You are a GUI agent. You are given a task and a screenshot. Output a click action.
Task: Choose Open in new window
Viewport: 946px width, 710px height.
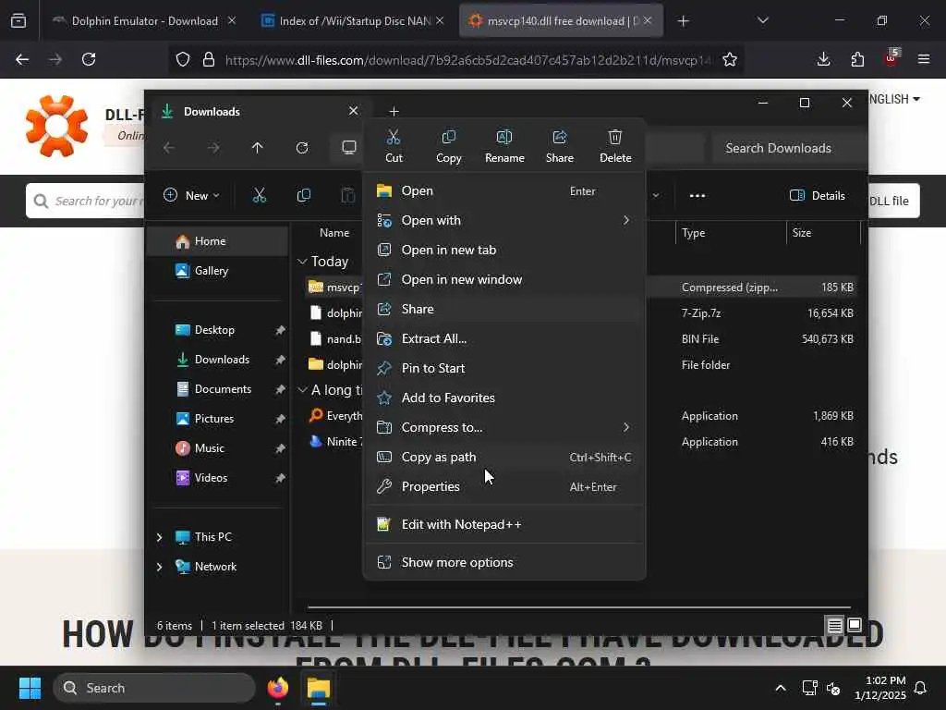coord(504,279)
